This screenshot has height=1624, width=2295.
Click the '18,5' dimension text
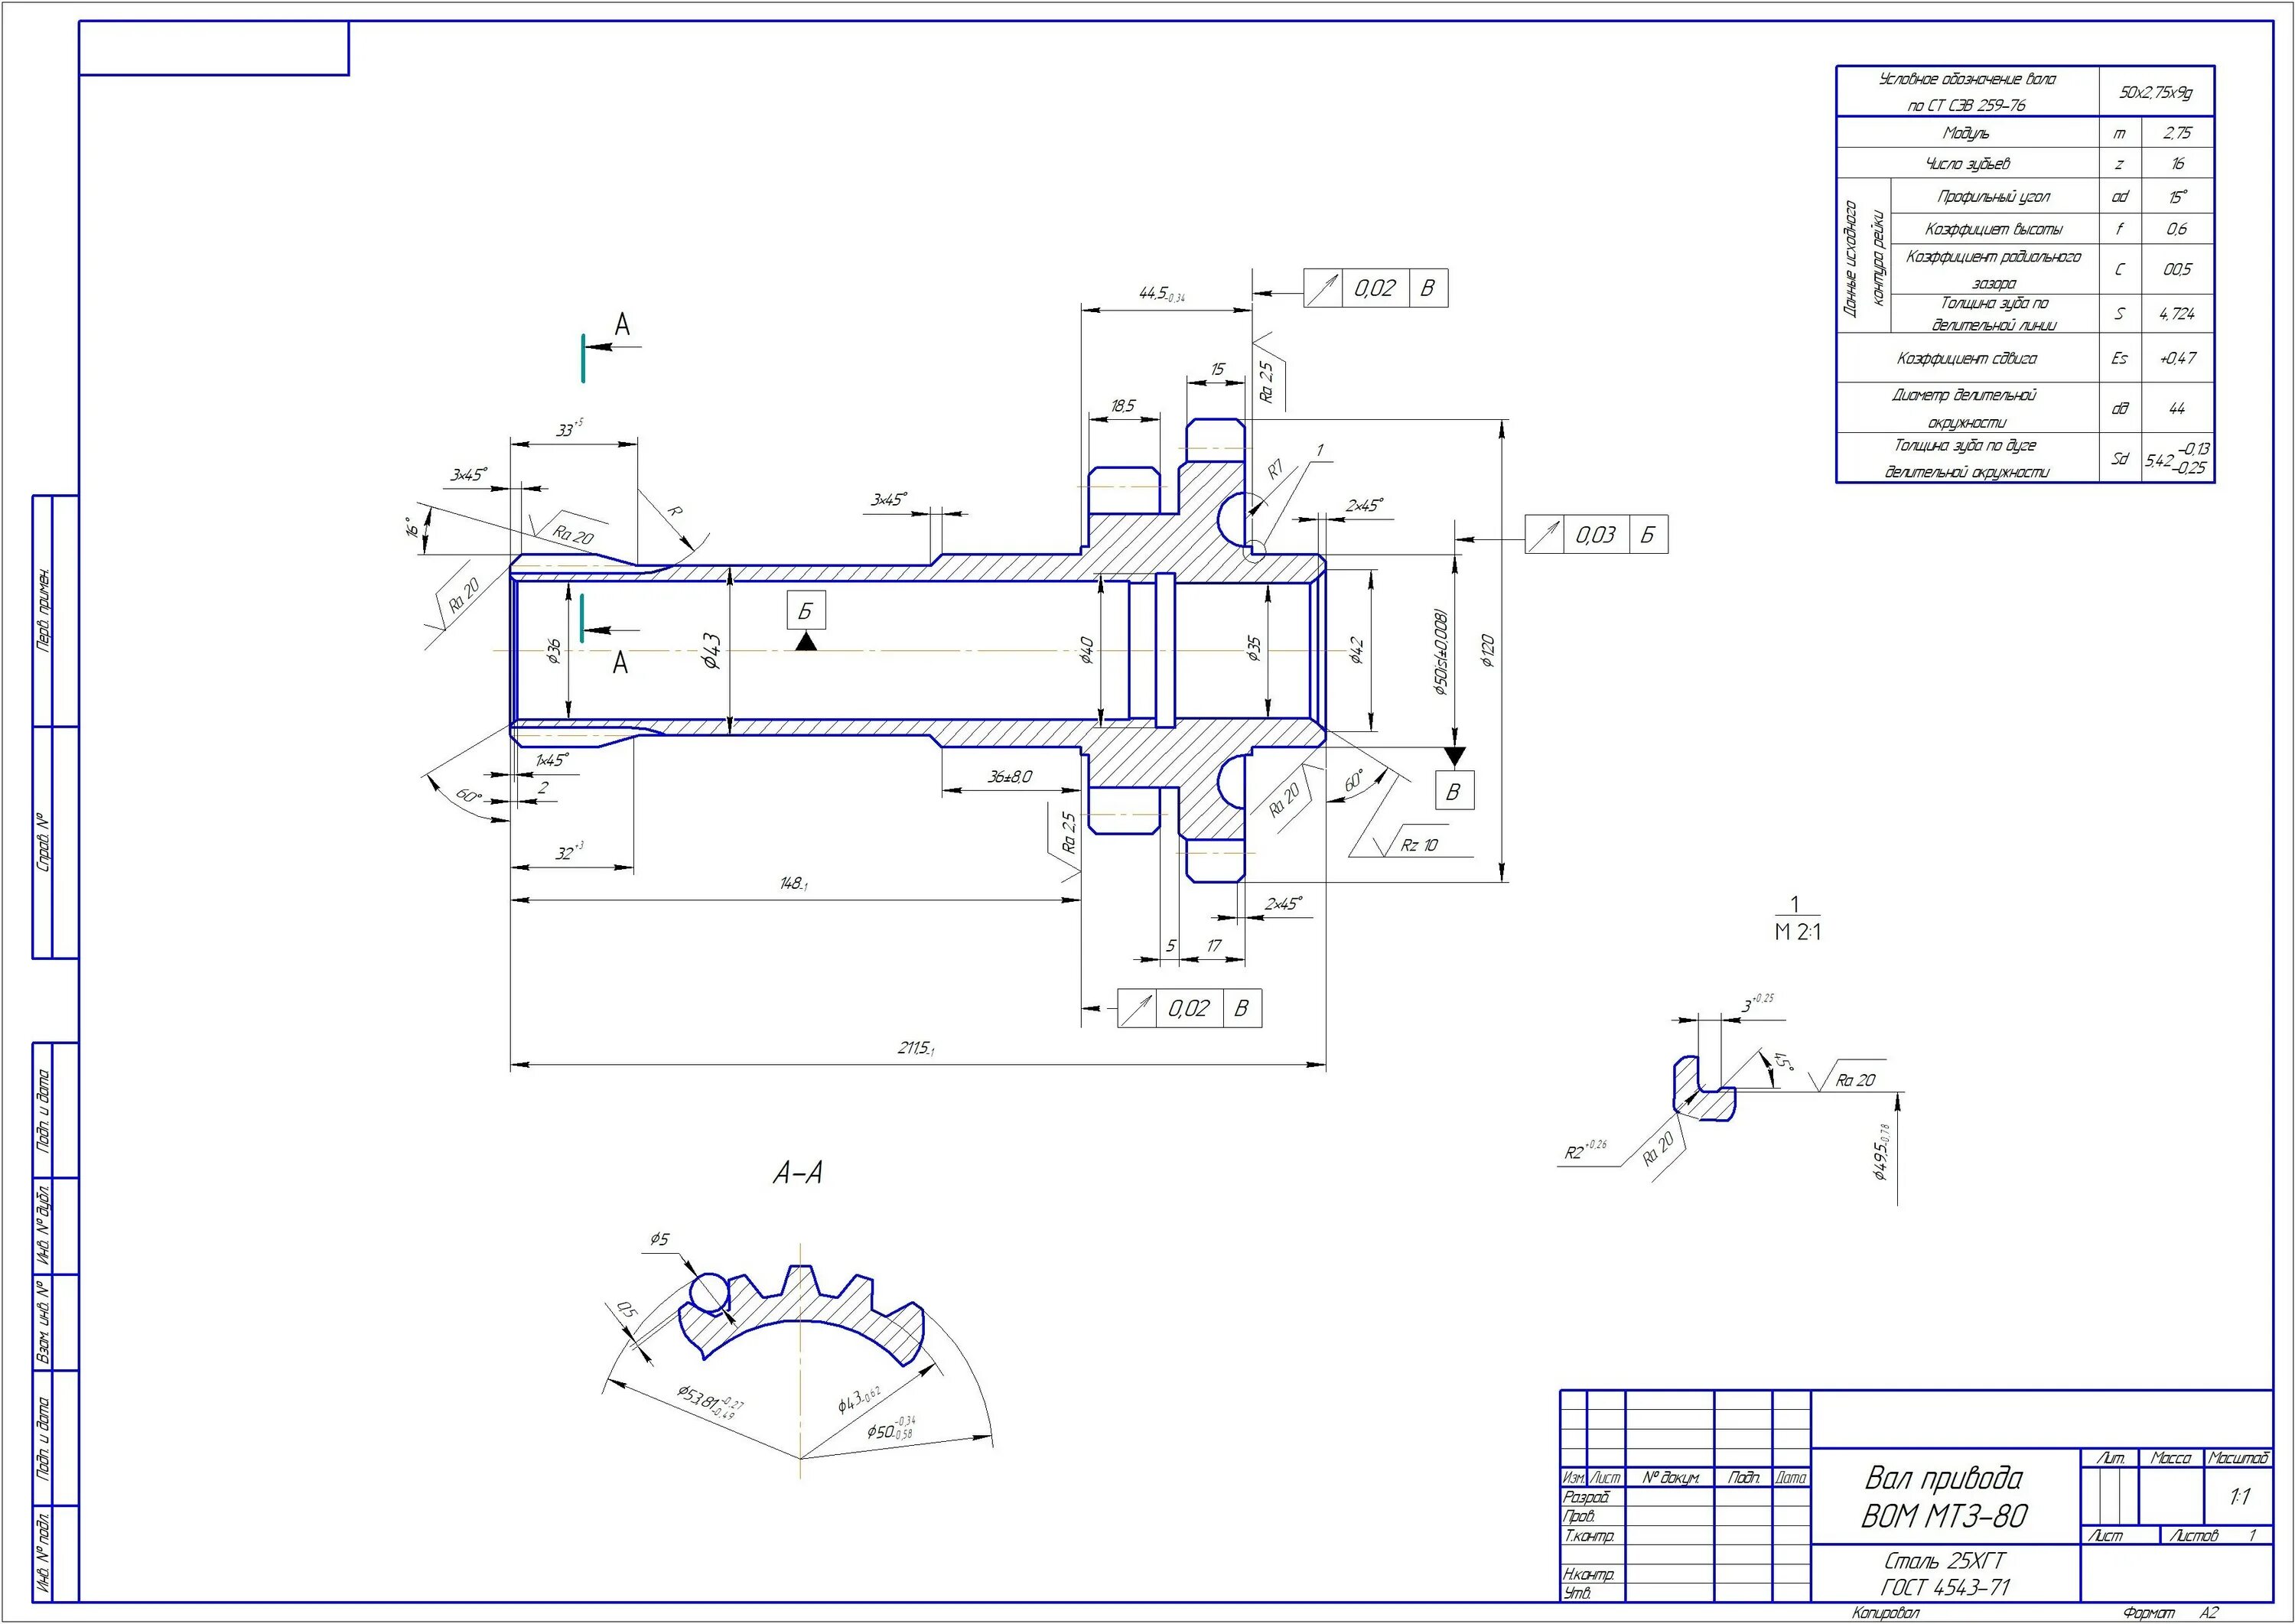coord(1123,406)
